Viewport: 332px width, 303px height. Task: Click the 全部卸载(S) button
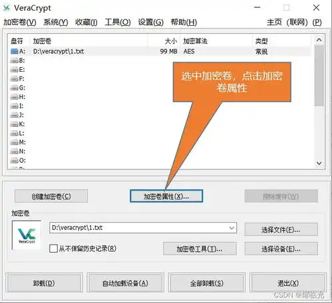pos(207,283)
